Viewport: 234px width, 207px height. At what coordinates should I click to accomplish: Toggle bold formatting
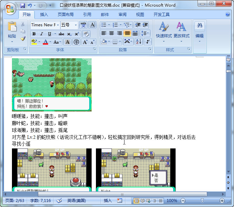tap(34, 34)
